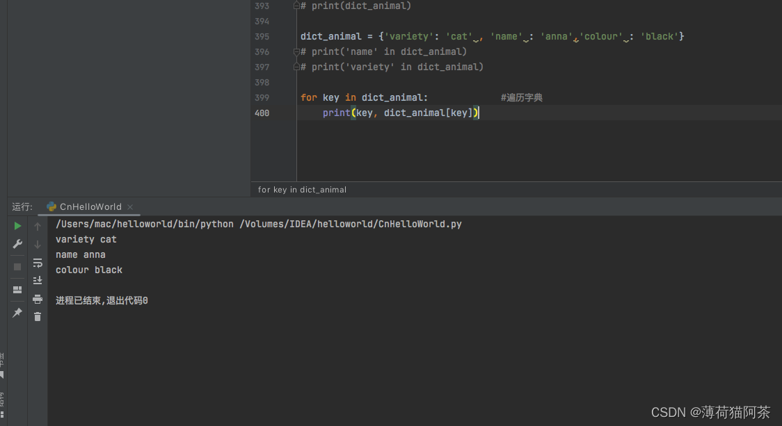Close the CnHelloWorld run tab
The width and height of the screenshot is (782, 426).
129,206
